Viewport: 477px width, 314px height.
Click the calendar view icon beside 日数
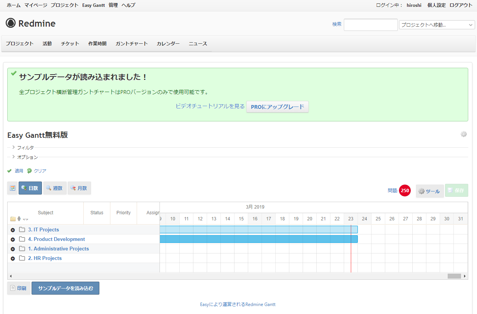13,188
